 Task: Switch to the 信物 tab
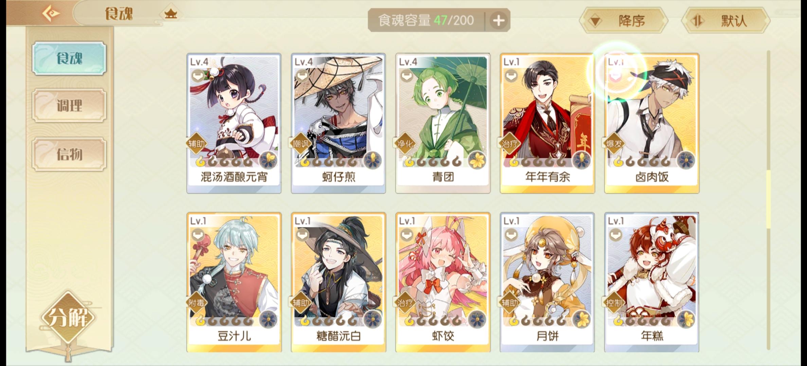pos(69,154)
